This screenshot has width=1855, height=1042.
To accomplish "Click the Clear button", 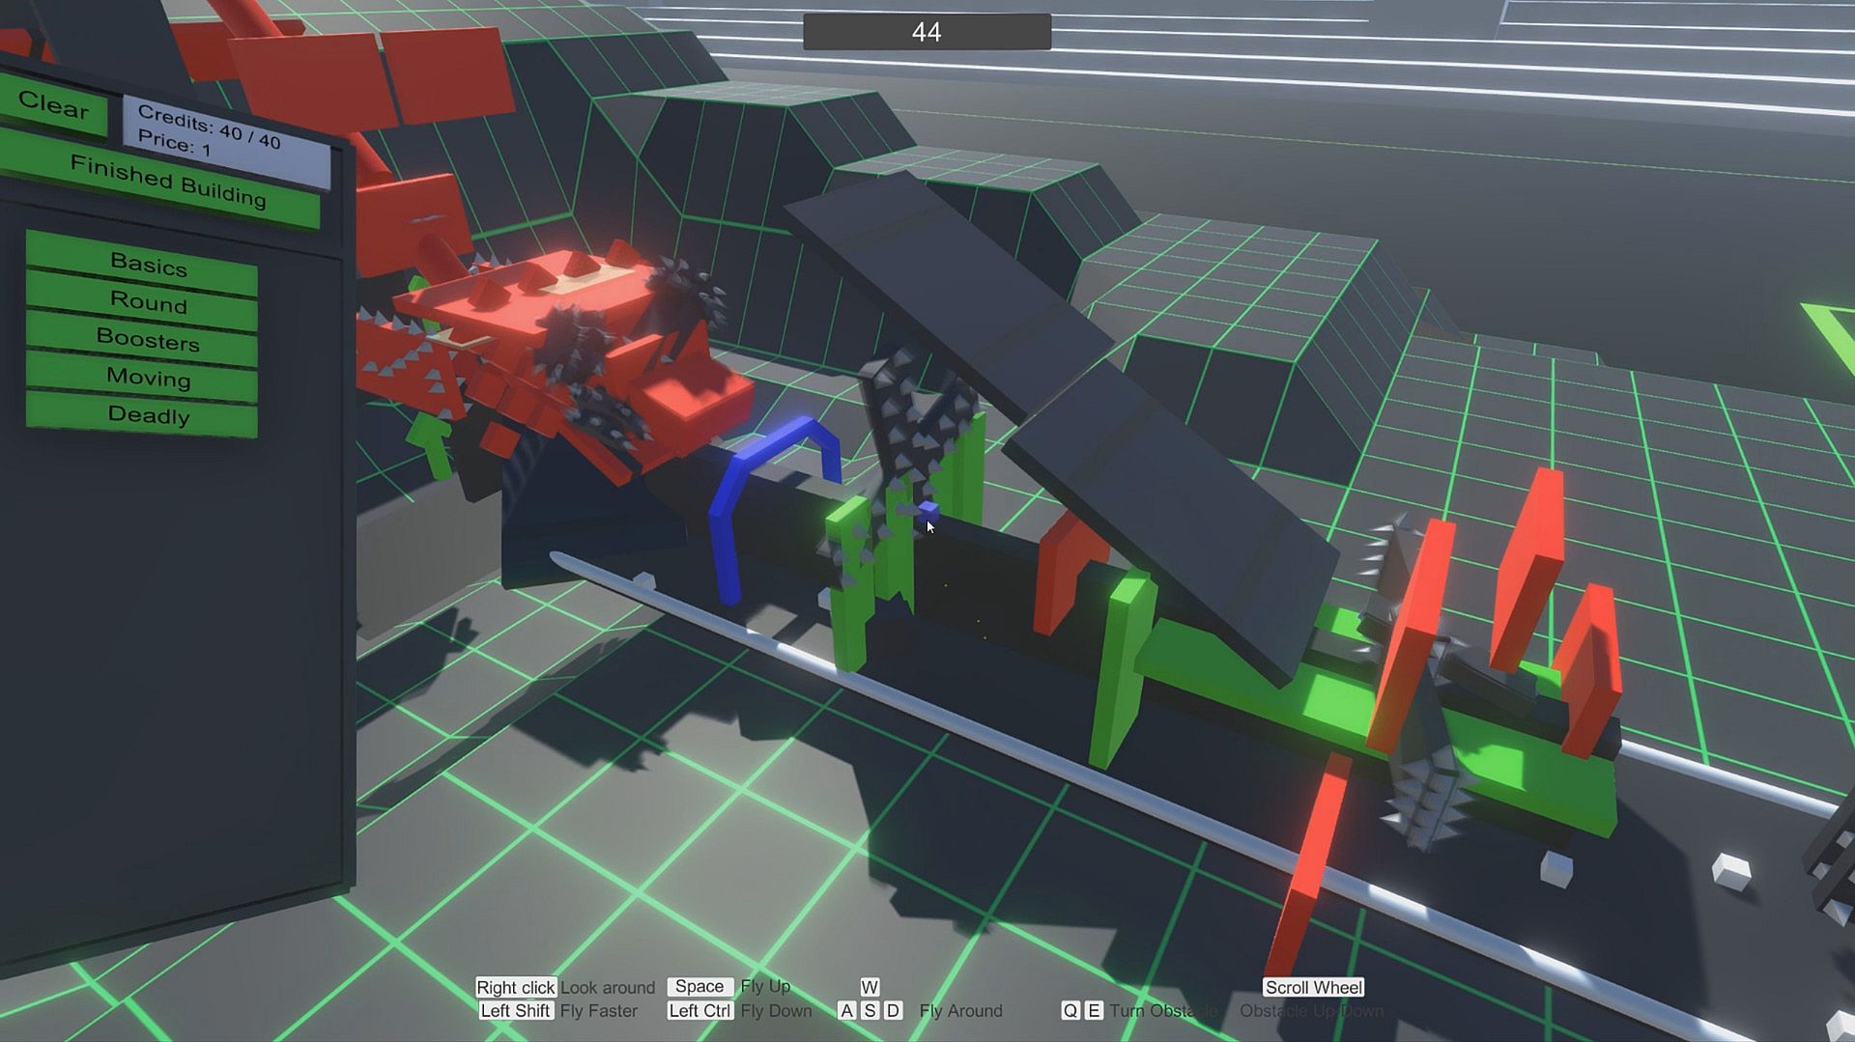I will tap(53, 105).
